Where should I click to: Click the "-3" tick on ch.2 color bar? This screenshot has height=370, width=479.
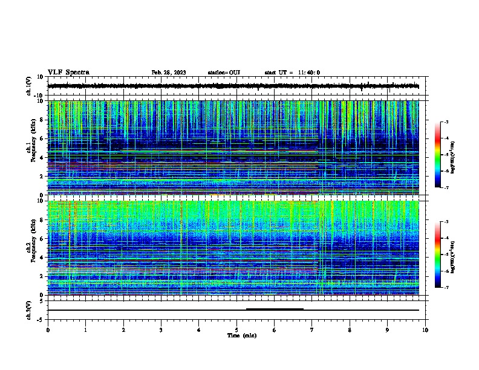(x=446, y=222)
